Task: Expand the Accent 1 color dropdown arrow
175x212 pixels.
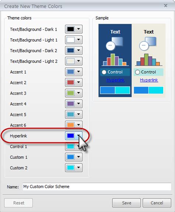Action: (x=79, y=72)
